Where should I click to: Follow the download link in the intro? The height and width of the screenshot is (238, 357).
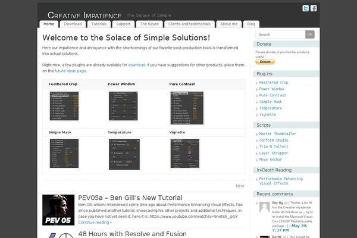tap(137, 65)
